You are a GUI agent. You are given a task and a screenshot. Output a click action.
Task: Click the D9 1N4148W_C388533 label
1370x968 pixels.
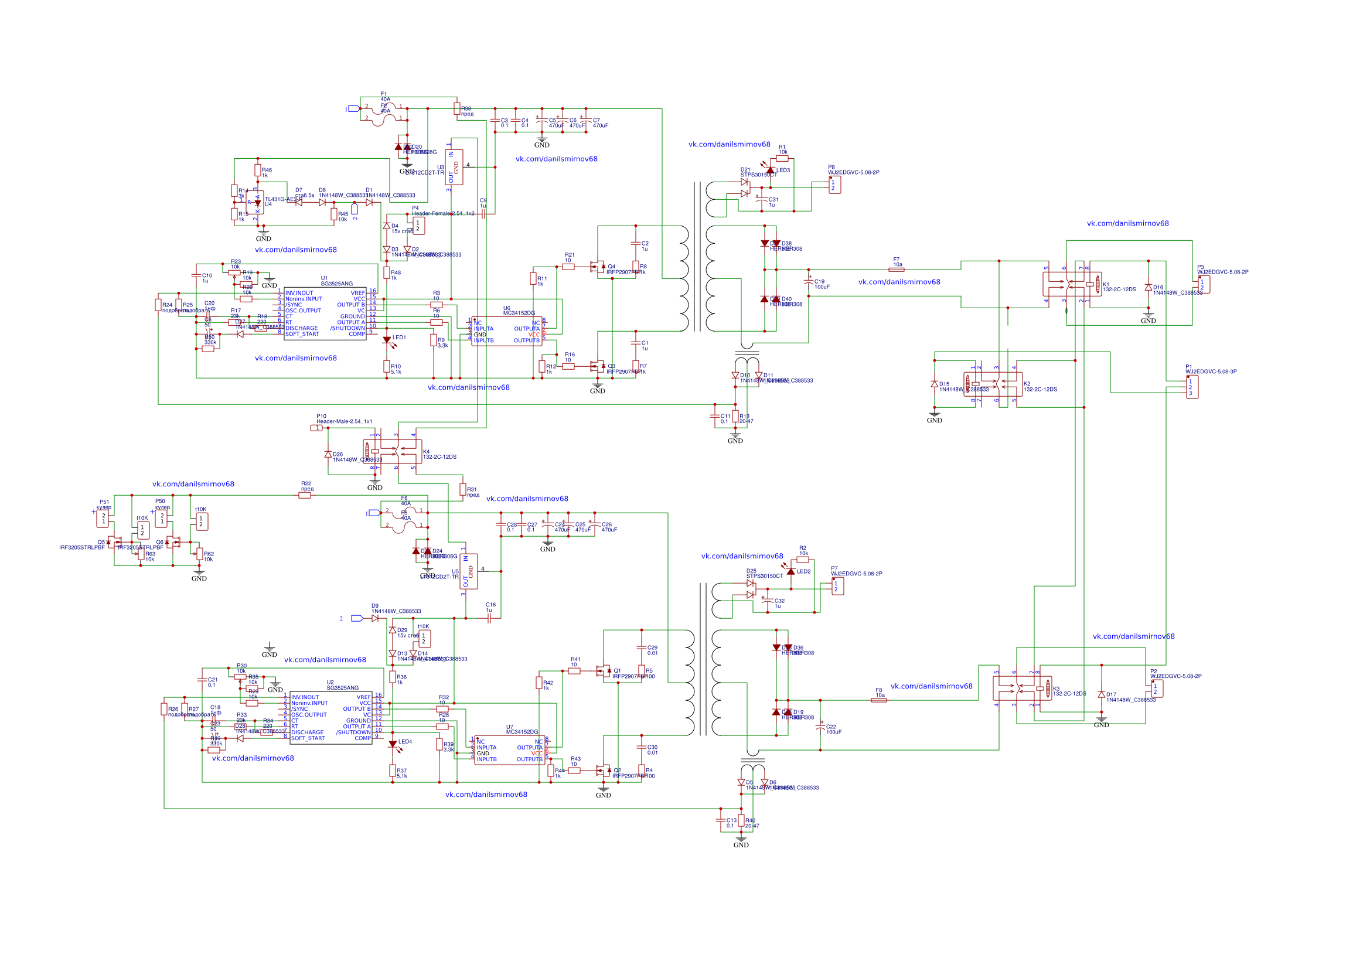pos(396,609)
